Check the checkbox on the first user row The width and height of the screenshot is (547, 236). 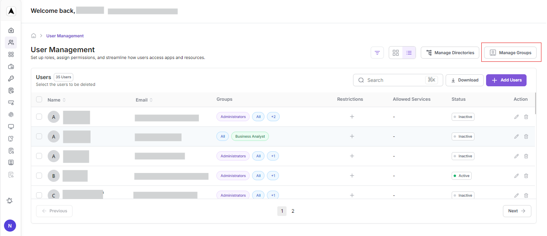tap(39, 116)
